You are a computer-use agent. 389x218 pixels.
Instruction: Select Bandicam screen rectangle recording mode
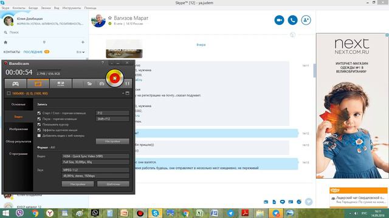pyautogui.click(x=38, y=84)
